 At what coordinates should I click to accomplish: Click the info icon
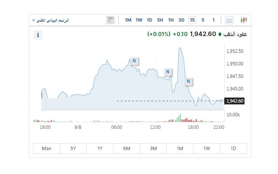click(38, 35)
